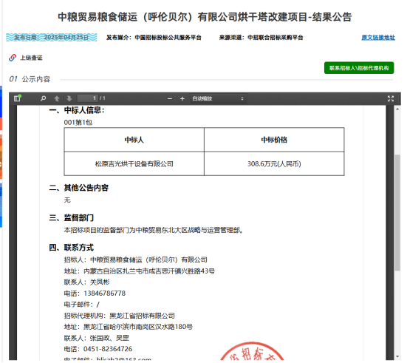Go to next page arrow
This screenshot has width=407, height=363.
[69, 99]
